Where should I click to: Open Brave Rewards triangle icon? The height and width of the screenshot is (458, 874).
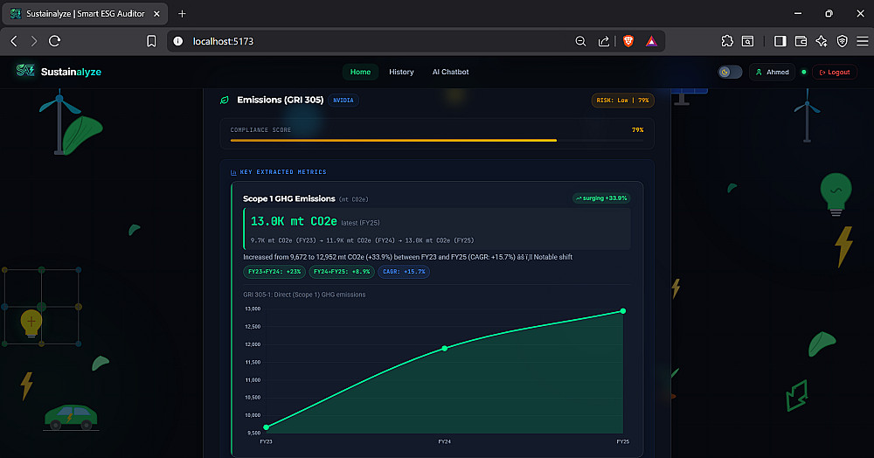[x=651, y=41]
